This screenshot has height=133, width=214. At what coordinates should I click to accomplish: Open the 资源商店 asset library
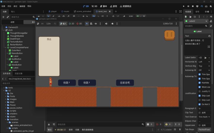[x=125, y=6]
